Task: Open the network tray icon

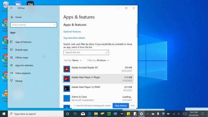Action: 174,114
